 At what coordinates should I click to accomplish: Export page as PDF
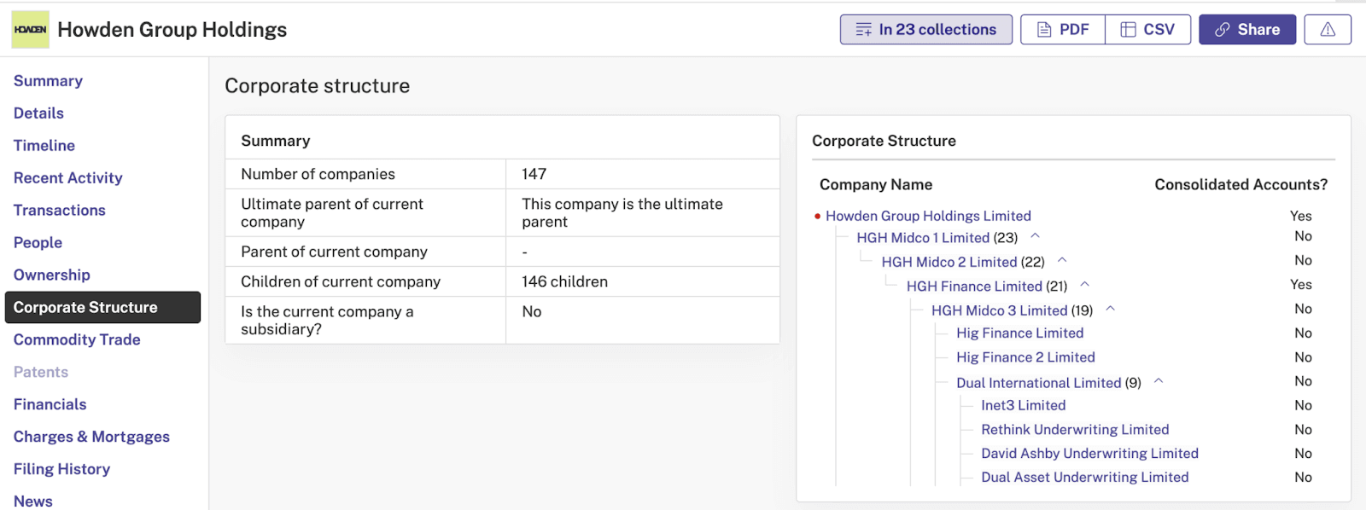coord(1063,29)
